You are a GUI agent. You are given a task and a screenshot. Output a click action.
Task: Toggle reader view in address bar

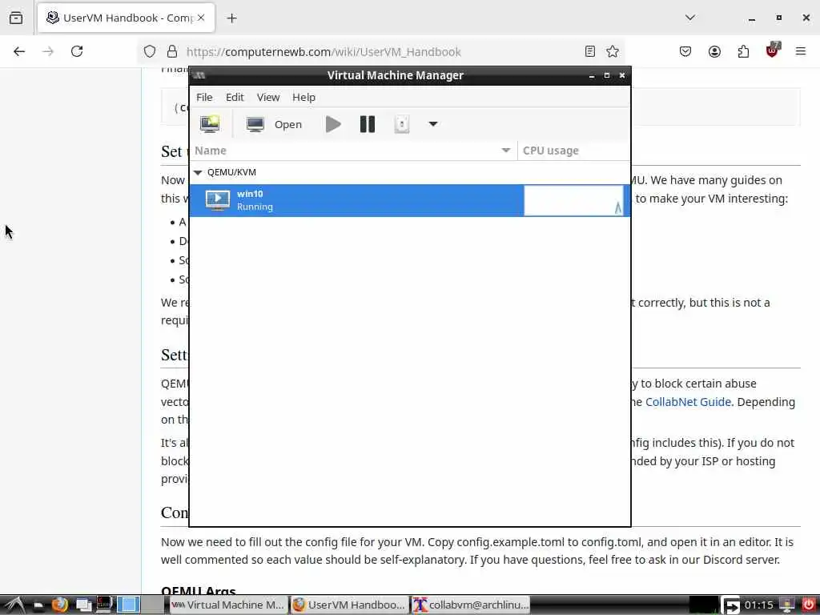point(590,51)
